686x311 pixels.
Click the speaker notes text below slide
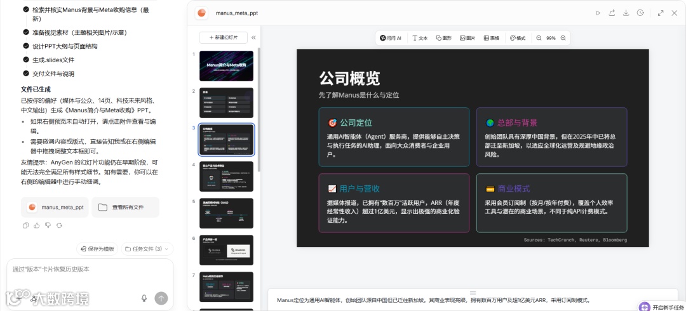433,300
